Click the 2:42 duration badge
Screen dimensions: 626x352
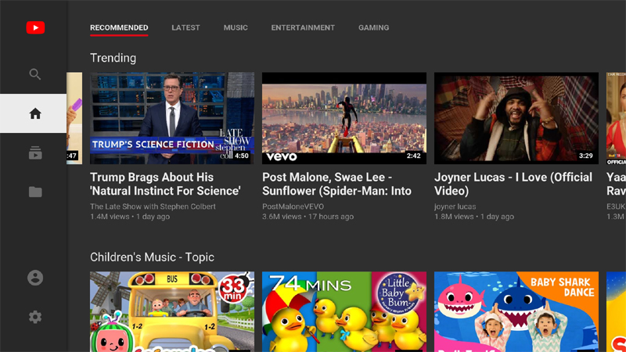pyautogui.click(x=414, y=156)
